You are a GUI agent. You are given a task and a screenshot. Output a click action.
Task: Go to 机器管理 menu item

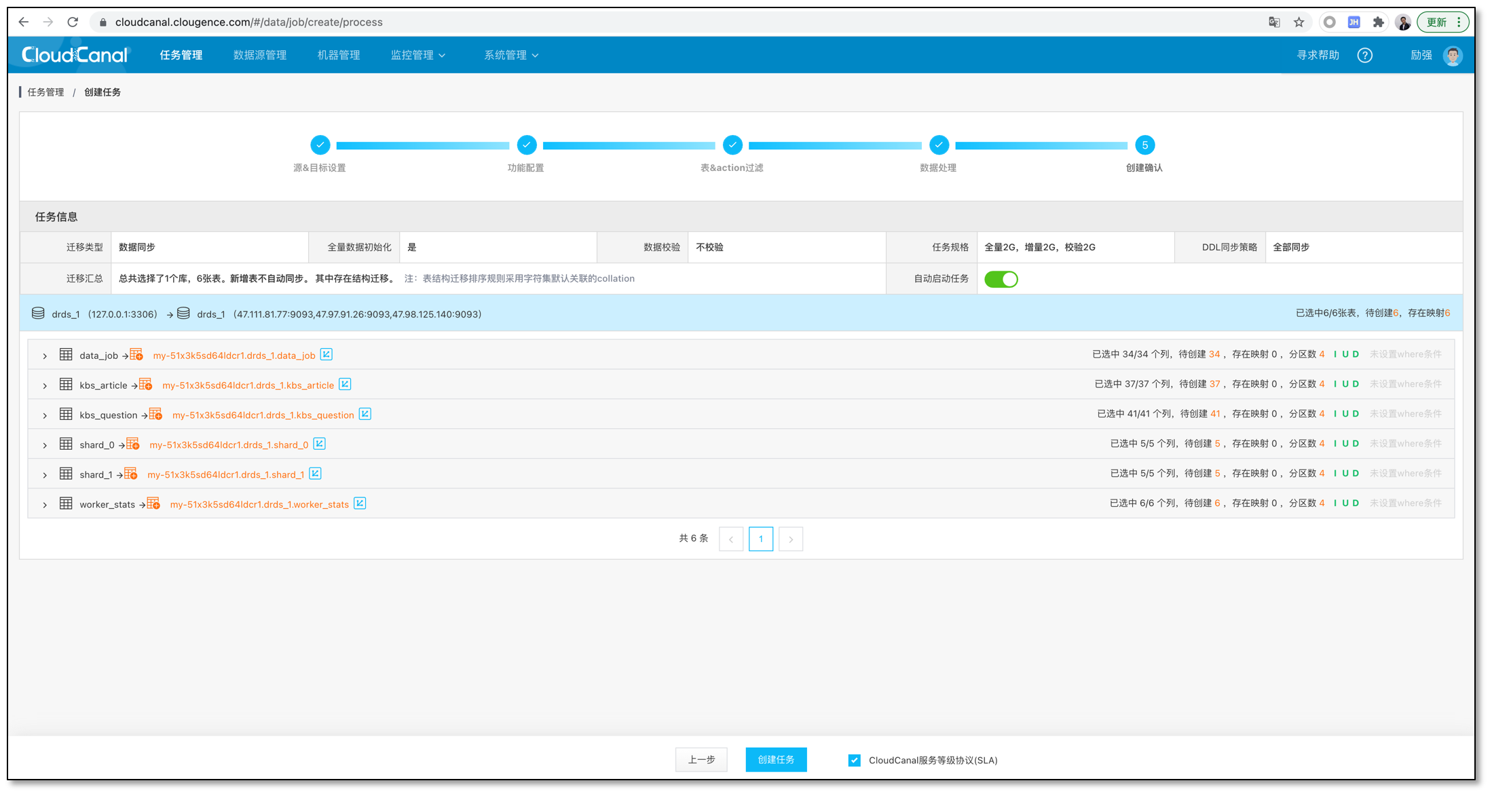(339, 56)
